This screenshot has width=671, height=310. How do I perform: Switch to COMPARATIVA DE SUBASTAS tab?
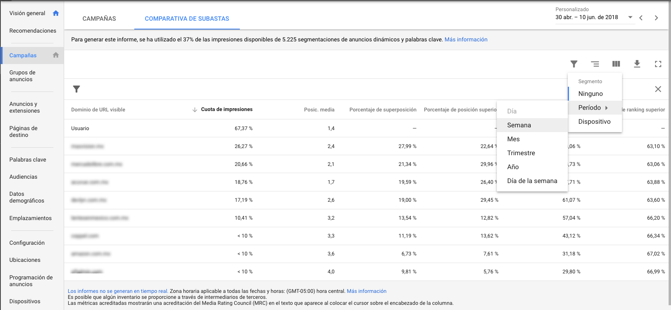(x=187, y=19)
